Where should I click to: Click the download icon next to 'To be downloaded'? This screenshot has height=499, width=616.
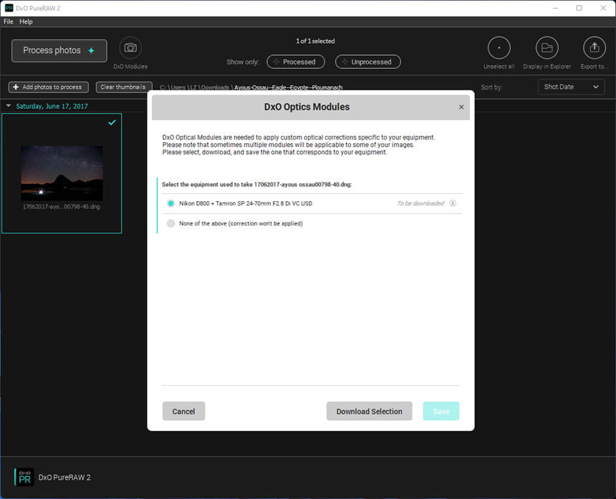453,203
